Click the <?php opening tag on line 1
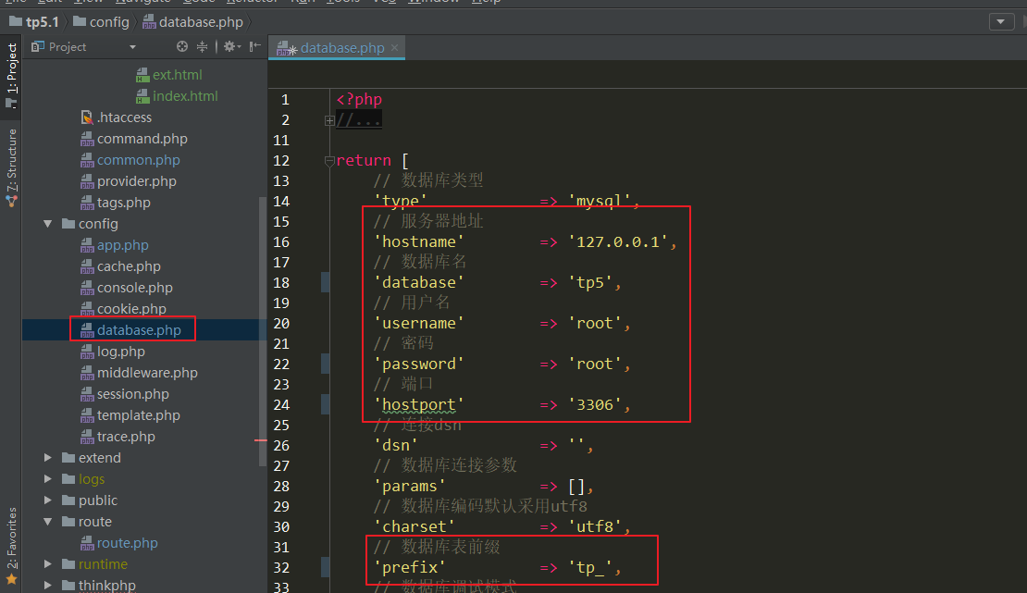 [x=359, y=99]
